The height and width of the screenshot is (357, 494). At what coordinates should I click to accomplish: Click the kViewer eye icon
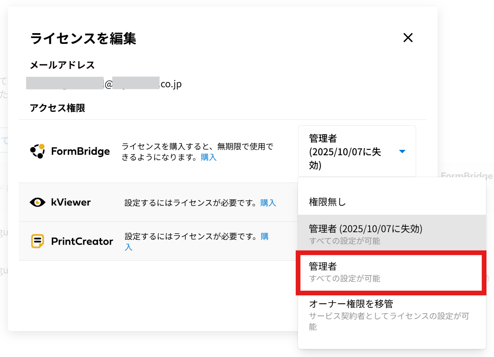pyautogui.click(x=38, y=203)
